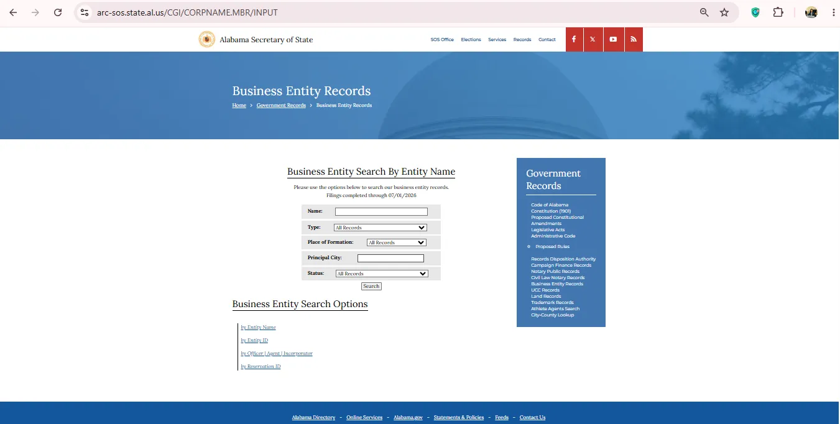Open Administrative Code sidebar link
Image resolution: width=840 pixels, height=424 pixels.
[x=553, y=236]
